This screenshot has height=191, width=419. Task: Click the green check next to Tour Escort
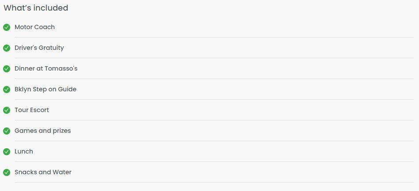7,110
